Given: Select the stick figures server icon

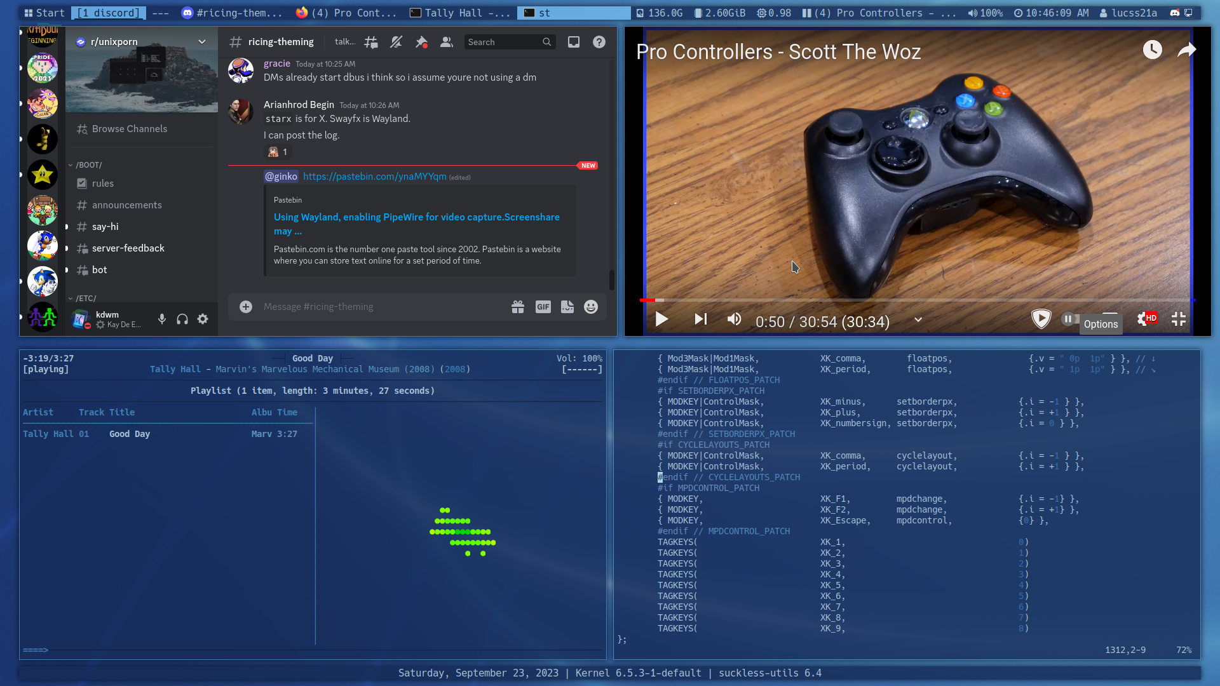Looking at the screenshot, I should coord(43,317).
